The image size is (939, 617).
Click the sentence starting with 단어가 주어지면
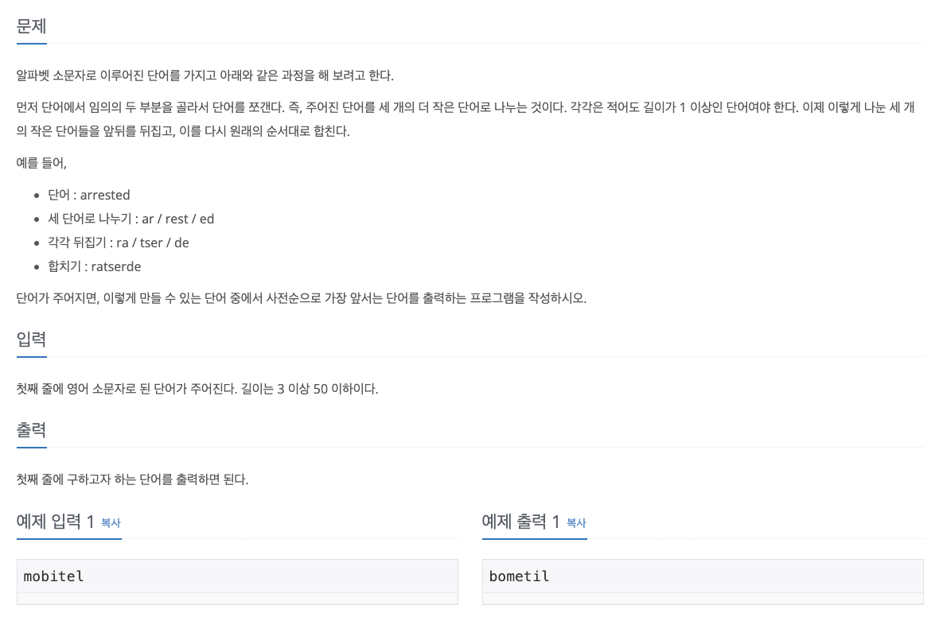tap(302, 298)
